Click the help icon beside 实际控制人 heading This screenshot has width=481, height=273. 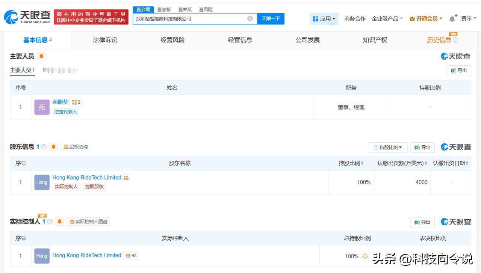click(50, 222)
